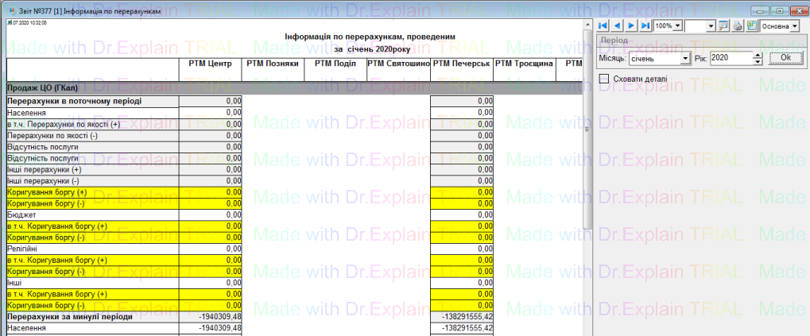The height and width of the screenshot is (336, 810).
Task: Click the search/find magnifier icon
Action: pos(723,26)
